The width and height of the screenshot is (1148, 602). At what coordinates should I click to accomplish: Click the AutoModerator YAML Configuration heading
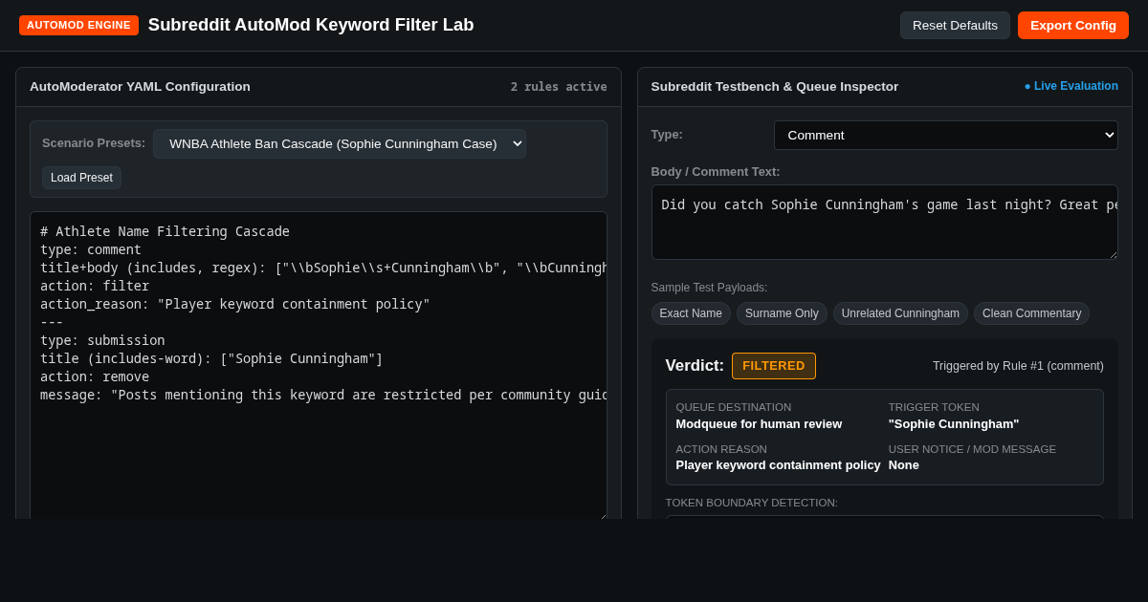click(140, 87)
